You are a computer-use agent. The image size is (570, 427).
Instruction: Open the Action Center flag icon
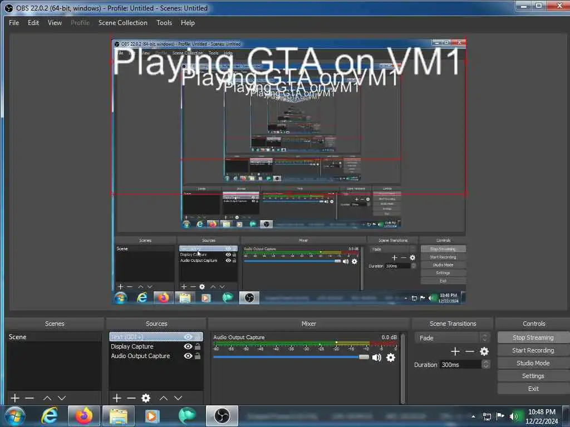pos(500,416)
